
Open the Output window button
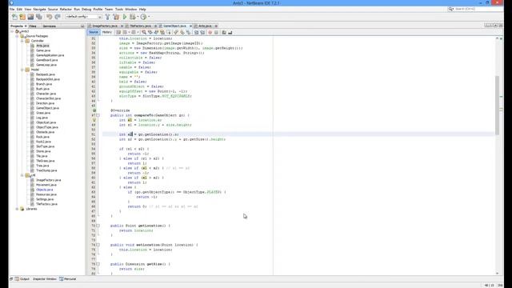[x=22, y=279]
